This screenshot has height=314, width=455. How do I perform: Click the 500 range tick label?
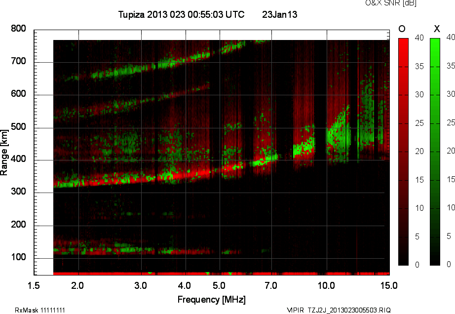click(x=18, y=127)
